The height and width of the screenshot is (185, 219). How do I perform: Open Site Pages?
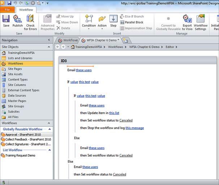click(27, 69)
